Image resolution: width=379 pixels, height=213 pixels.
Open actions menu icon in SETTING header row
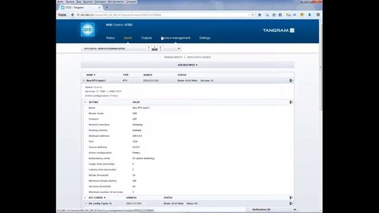[x=291, y=102]
